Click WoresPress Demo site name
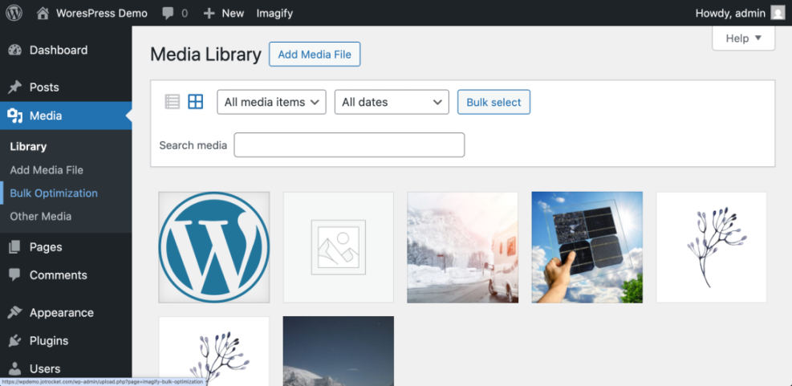The height and width of the screenshot is (386, 792). pyautogui.click(x=102, y=14)
